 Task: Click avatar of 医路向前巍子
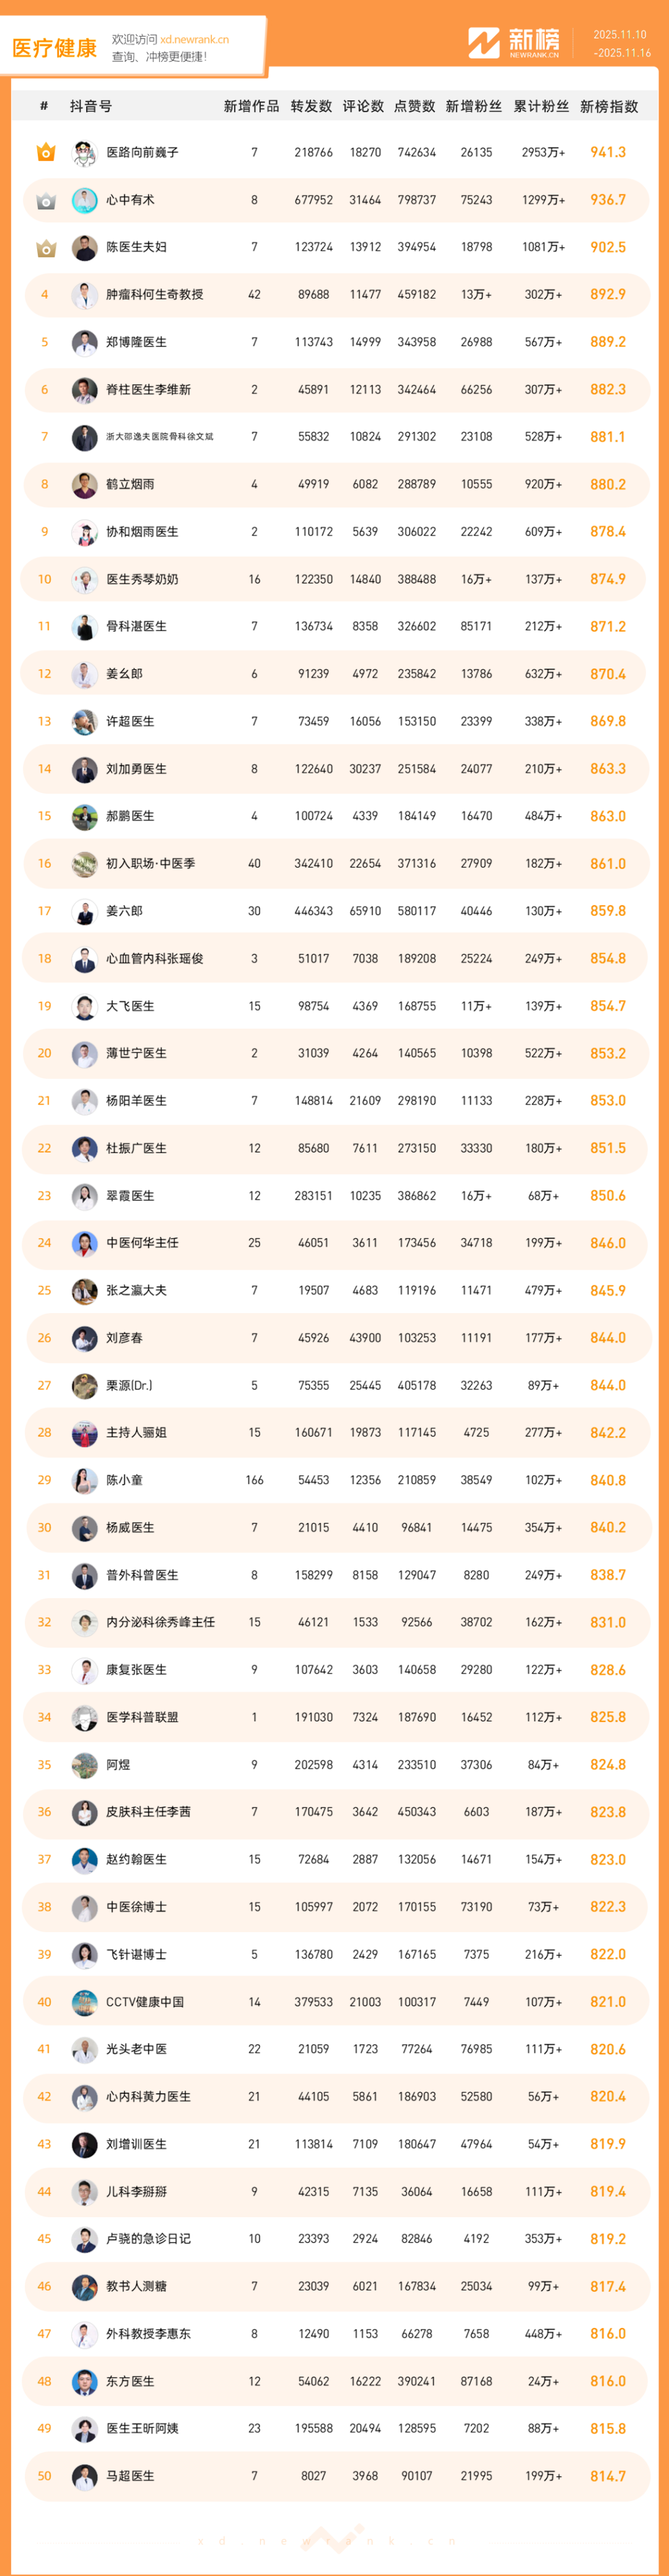click(84, 153)
